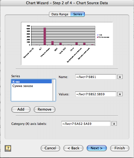
Task: Proceed with the Next > button
Action: tap(97, 148)
